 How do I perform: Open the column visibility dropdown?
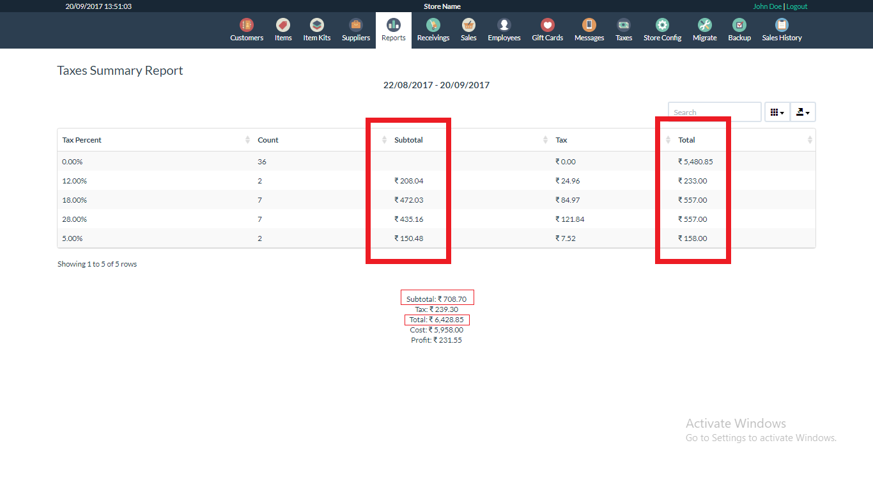pos(777,111)
